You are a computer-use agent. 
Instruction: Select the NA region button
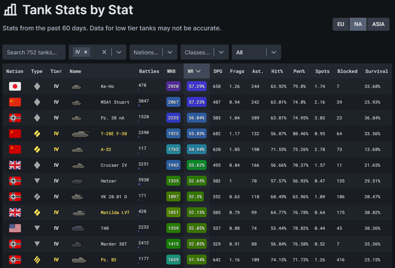click(358, 24)
